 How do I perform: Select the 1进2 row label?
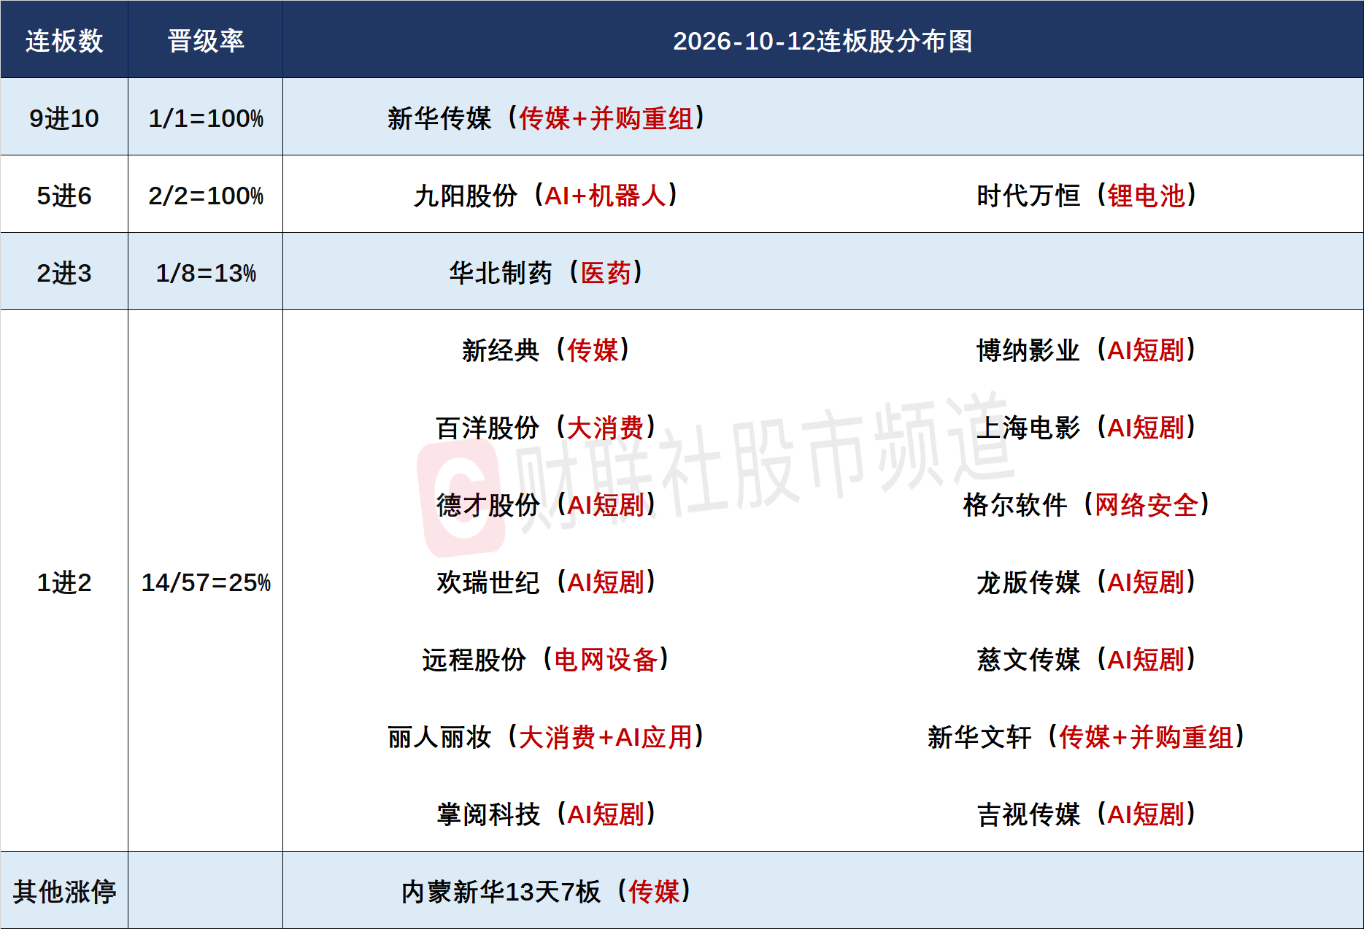coord(64,582)
